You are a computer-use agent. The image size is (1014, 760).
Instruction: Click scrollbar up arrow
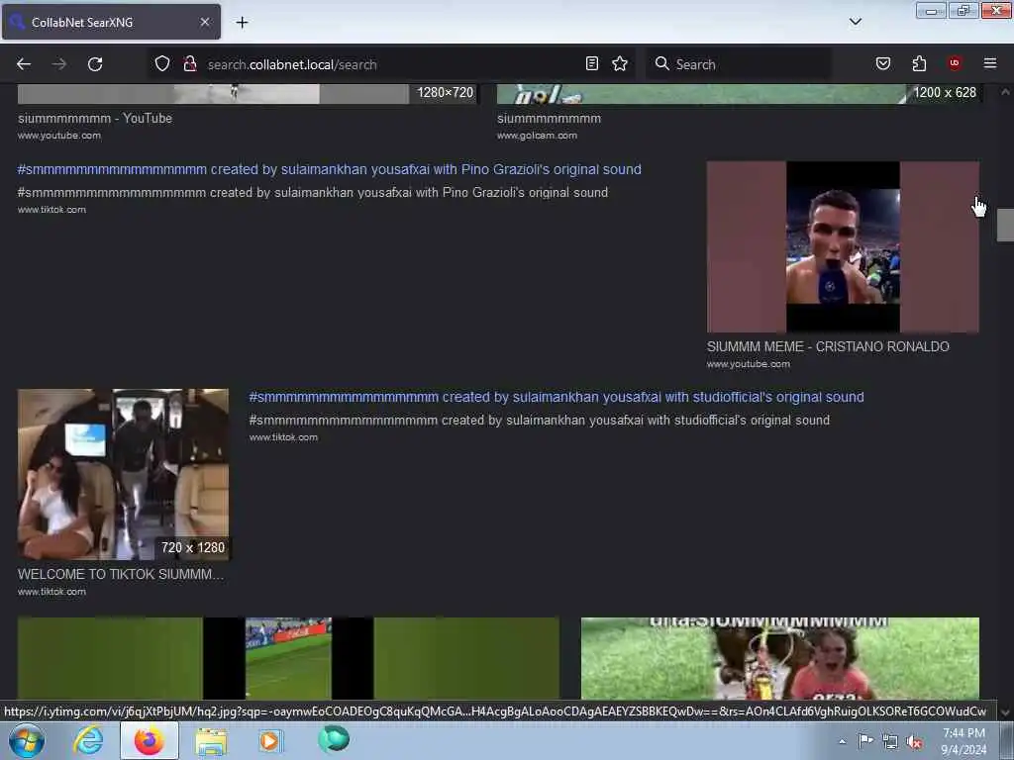pos(1005,92)
